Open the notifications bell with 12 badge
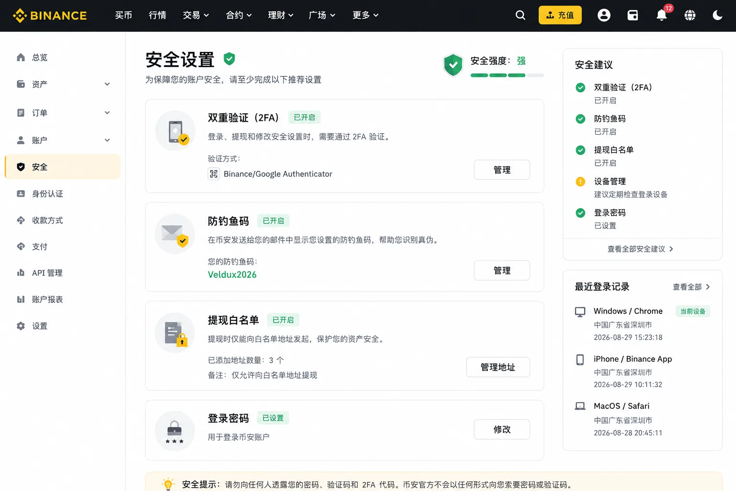736x491 pixels. tap(662, 14)
